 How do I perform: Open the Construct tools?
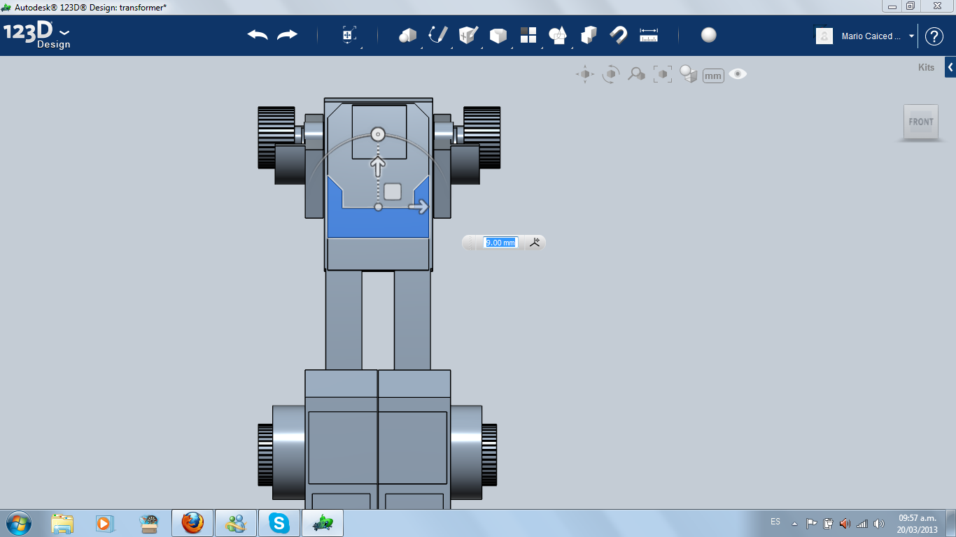(468, 35)
